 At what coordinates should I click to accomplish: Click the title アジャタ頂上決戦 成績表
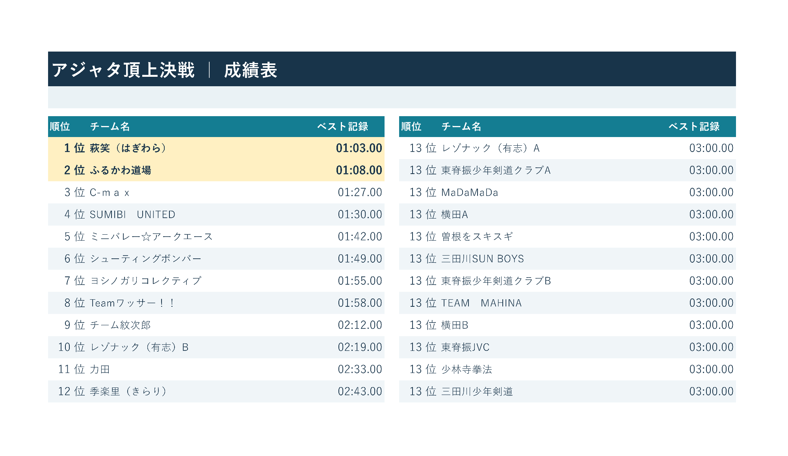164,70
